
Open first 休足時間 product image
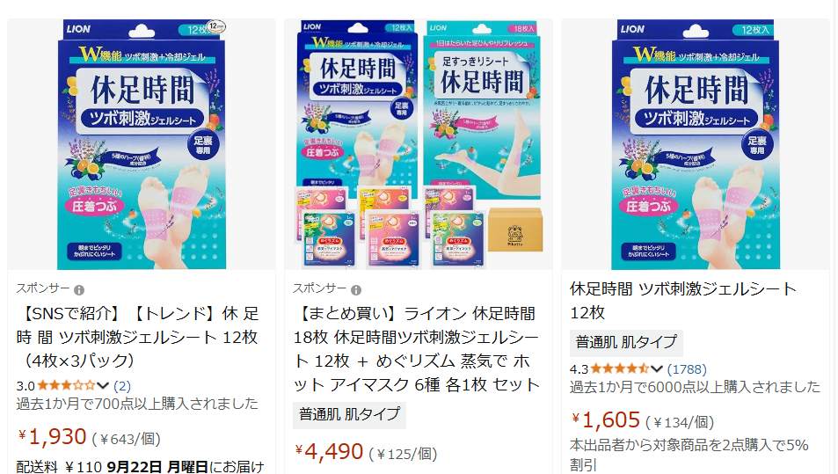142,144
